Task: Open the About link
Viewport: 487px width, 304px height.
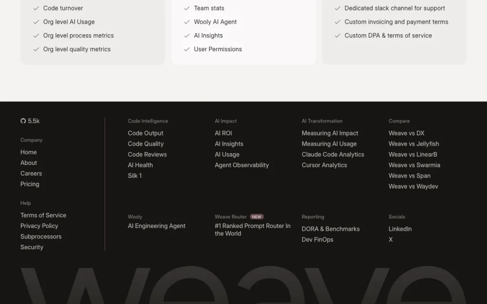Action: click(x=29, y=163)
